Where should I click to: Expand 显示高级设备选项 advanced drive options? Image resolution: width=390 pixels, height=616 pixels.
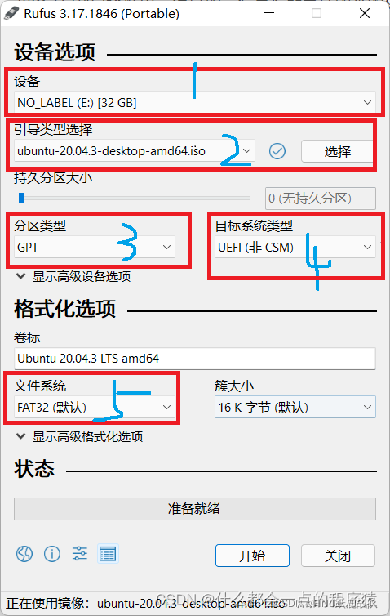pyautogui.click(x=73, y=277)
